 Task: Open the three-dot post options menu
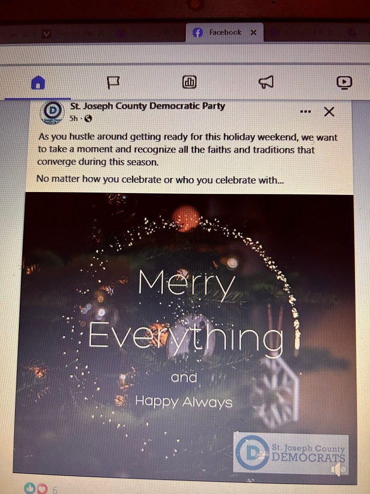point(305,111)
